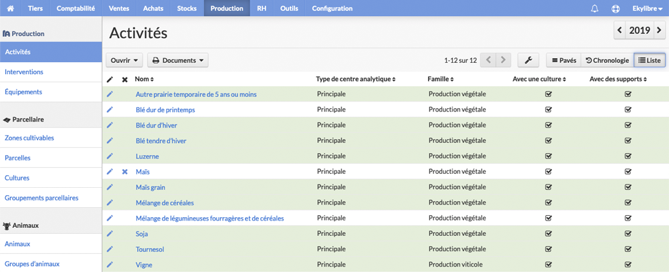The image size is (669, 272).
Task: Toggle supports checkbox for Soja
Action: [628, 233]
